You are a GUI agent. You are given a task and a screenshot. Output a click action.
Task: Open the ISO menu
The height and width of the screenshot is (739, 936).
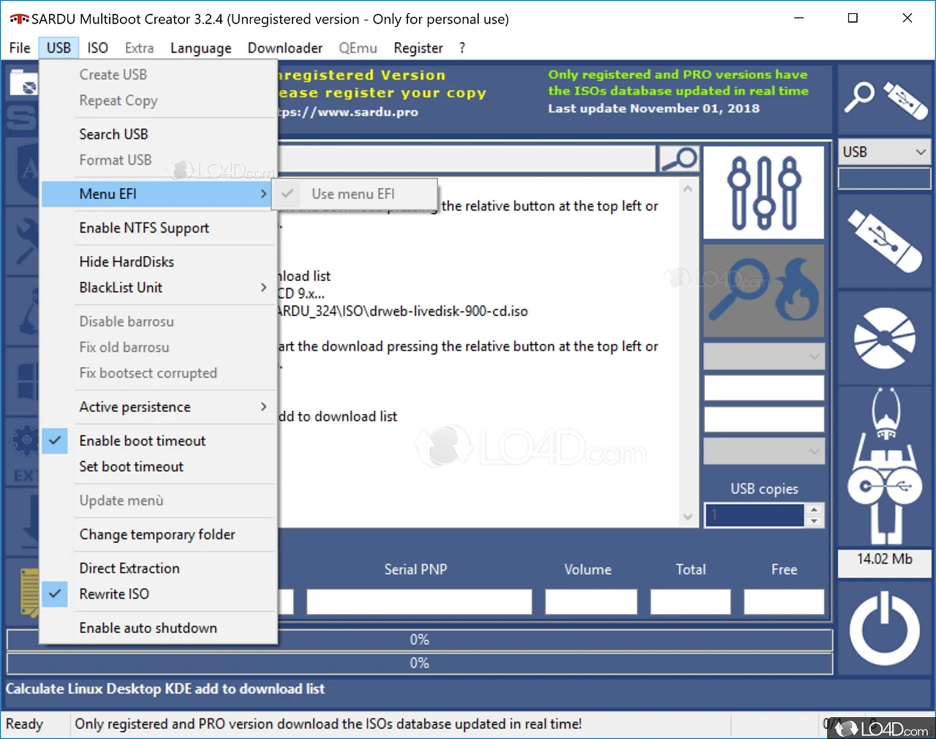point(97,48)
